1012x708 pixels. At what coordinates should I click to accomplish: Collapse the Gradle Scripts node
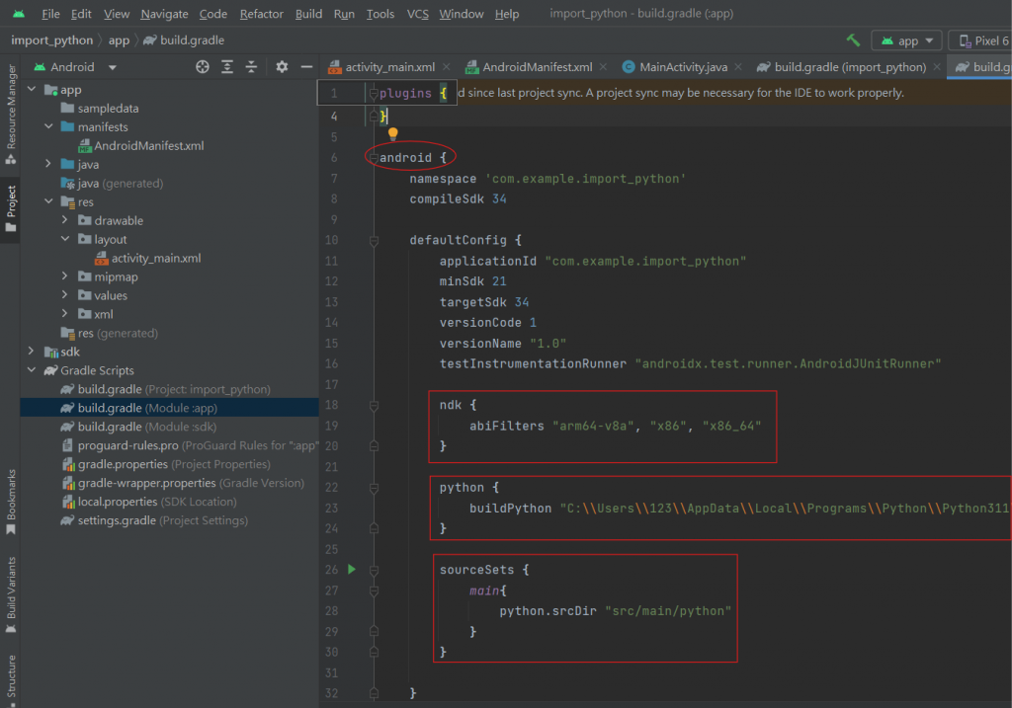[32, 369]
